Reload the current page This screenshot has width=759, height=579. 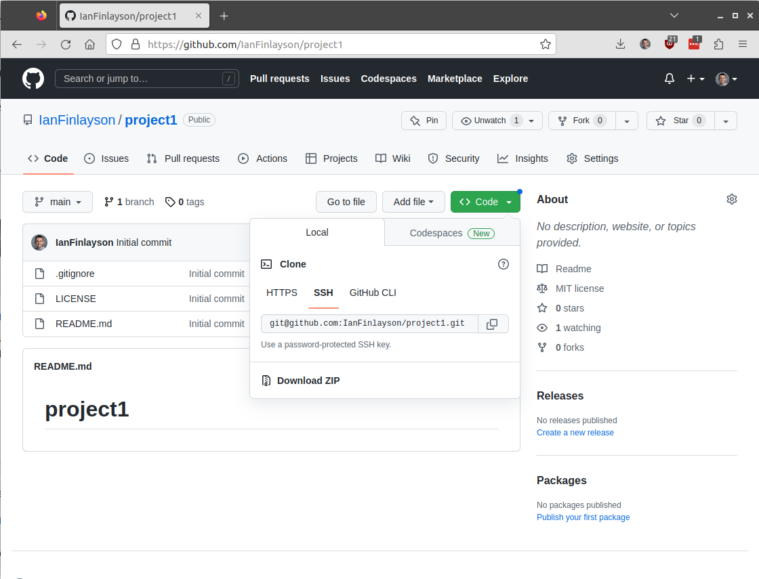tap(66, 45)
